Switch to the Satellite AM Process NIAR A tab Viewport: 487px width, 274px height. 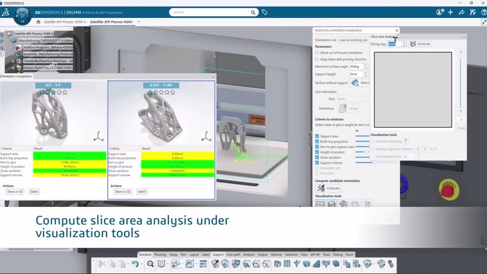pyautogui.click(x=64, y=22)
